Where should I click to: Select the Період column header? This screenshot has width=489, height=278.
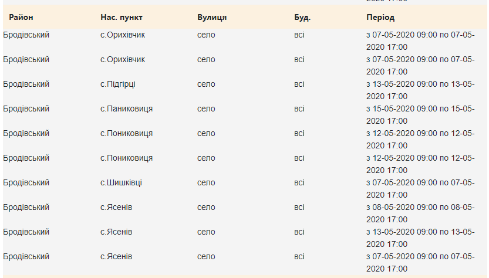380,18
